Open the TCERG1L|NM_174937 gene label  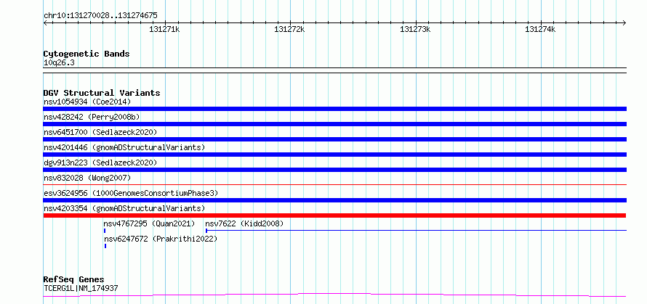81,288
